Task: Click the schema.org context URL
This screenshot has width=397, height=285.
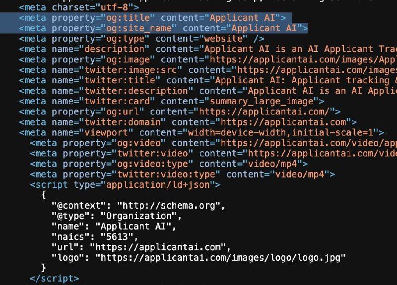Action: click(169, 205)
